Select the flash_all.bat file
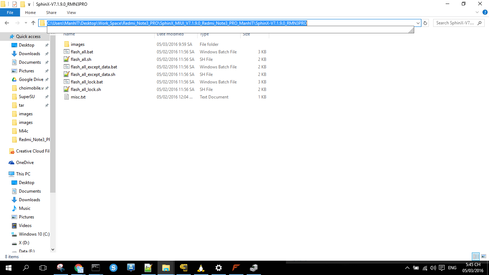Viewport: 489px width, 275px height. tap(82, 52)
